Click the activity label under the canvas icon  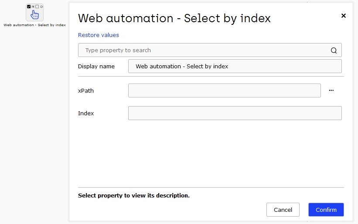click(x=35, y=25)
